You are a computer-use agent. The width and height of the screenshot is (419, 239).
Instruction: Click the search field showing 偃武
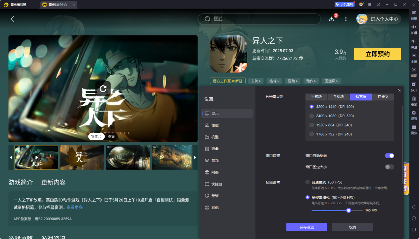tap(259, 19)
